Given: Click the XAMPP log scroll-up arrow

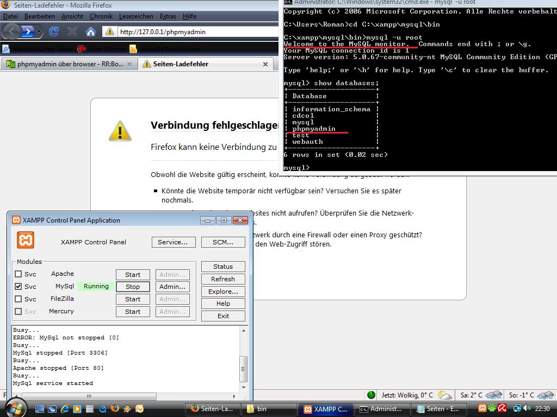Looking at the screenshot, I should tap(243, 331).
